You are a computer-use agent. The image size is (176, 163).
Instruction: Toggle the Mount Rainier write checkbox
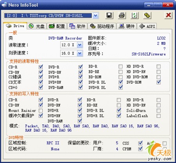pos(41,110)
